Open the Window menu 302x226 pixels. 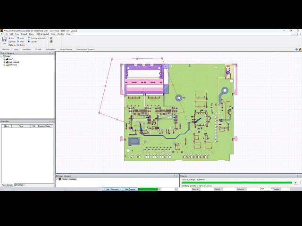(x=61, y=34)
